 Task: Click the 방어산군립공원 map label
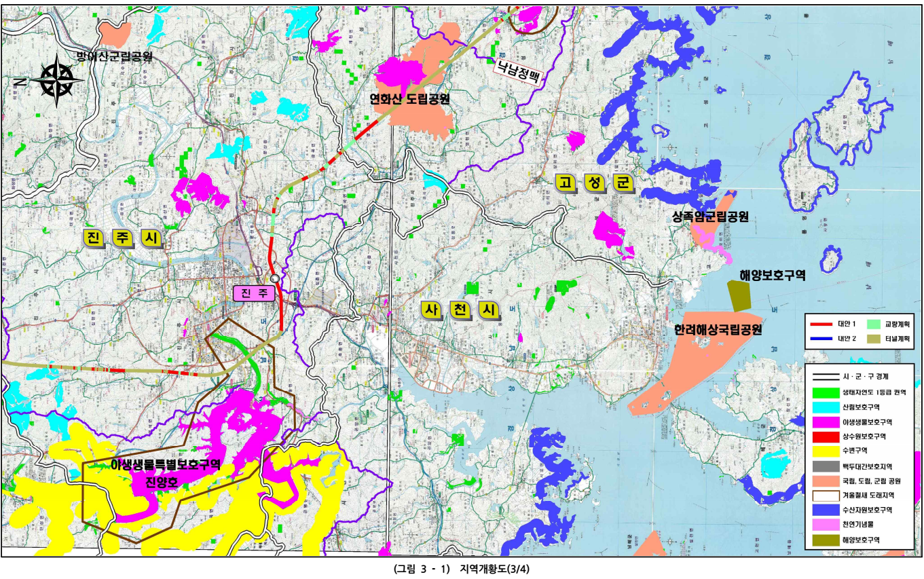tap(114, 56)
